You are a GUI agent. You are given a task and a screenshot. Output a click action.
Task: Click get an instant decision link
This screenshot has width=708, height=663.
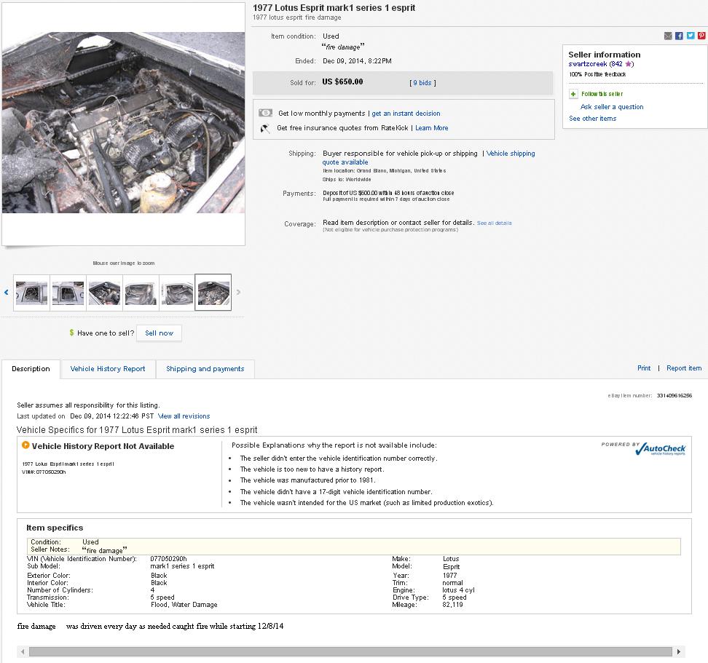click(406, 114)
